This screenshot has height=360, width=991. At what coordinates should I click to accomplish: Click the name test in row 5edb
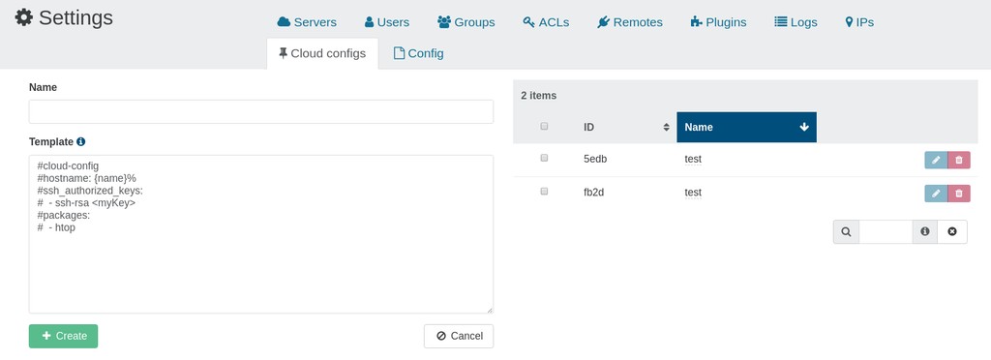click(693, 159)
